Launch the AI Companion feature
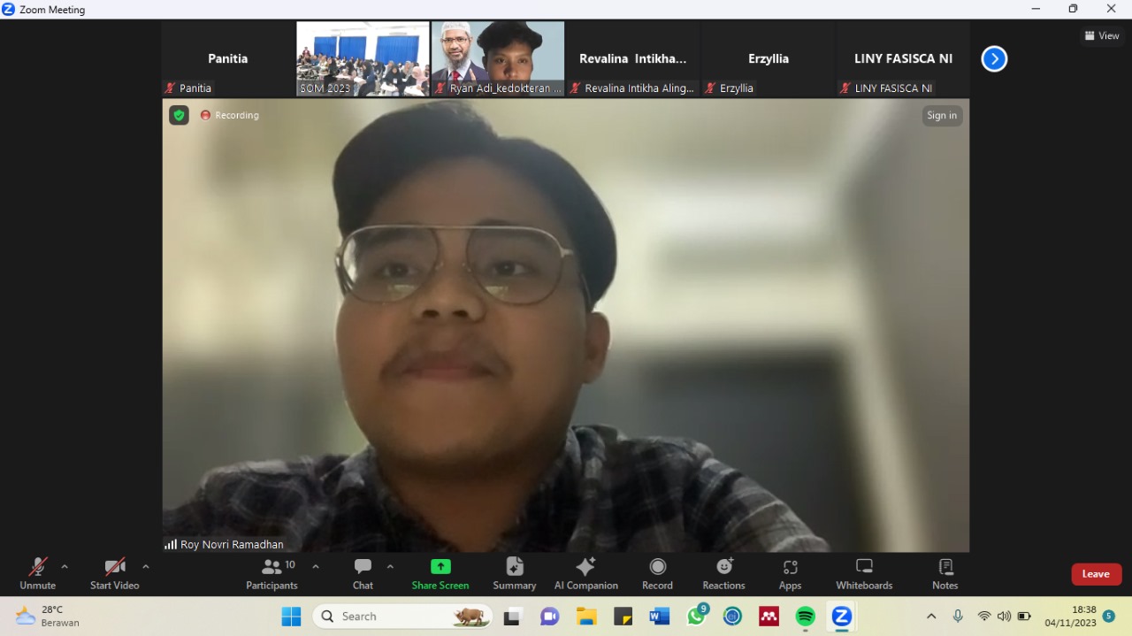This screenshot has height=636, width=1132. click(585, 573)
